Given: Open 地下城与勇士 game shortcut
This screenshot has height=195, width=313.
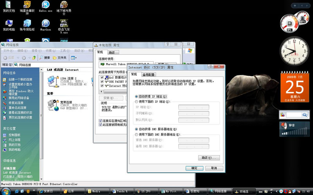Looking at the screenshot, I should 64,7.
